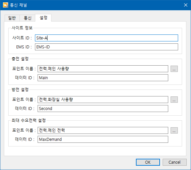The width and height of the screenshot is (191, 170).
Task: Click the 데이터 ID field containing MaxDemand
Action: point(103,140)
